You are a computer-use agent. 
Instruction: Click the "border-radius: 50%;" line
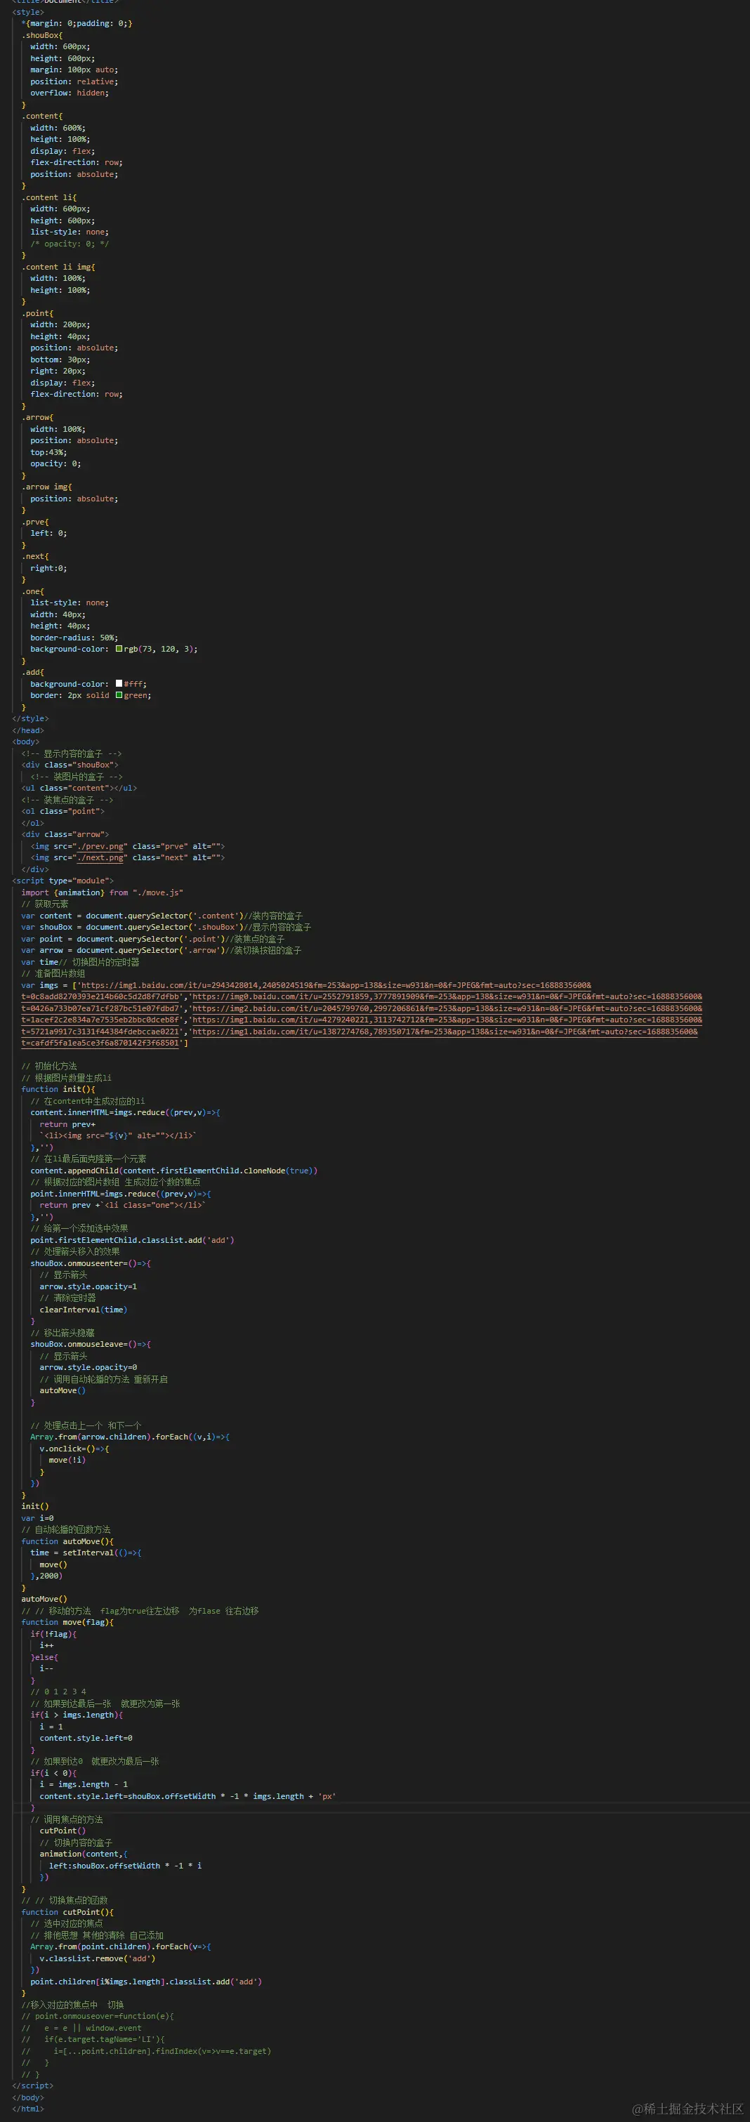coord(74,638)
